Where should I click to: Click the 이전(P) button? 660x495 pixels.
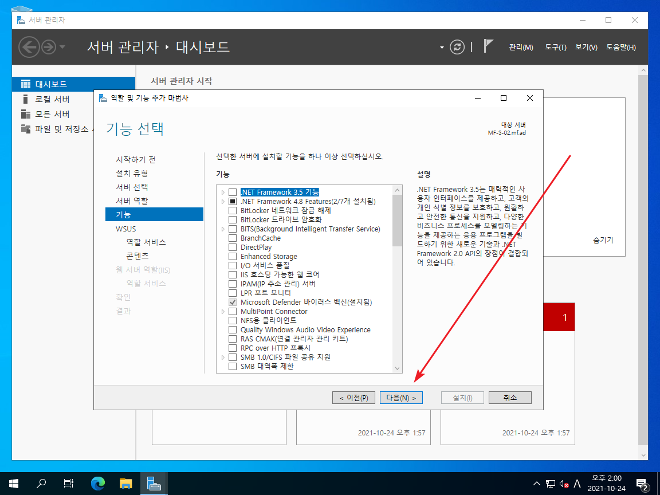(353, 398)
